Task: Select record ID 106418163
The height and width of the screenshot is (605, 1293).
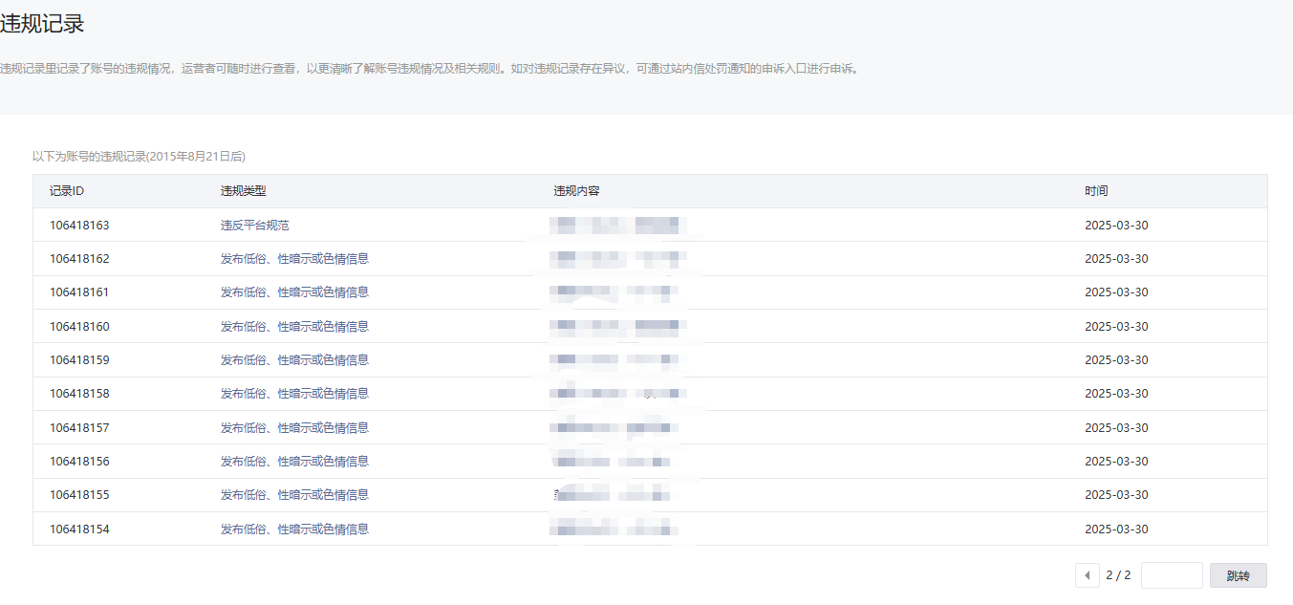Action: pos(79,226)
